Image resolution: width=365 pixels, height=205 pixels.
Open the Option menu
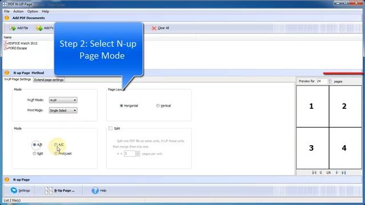33,11
